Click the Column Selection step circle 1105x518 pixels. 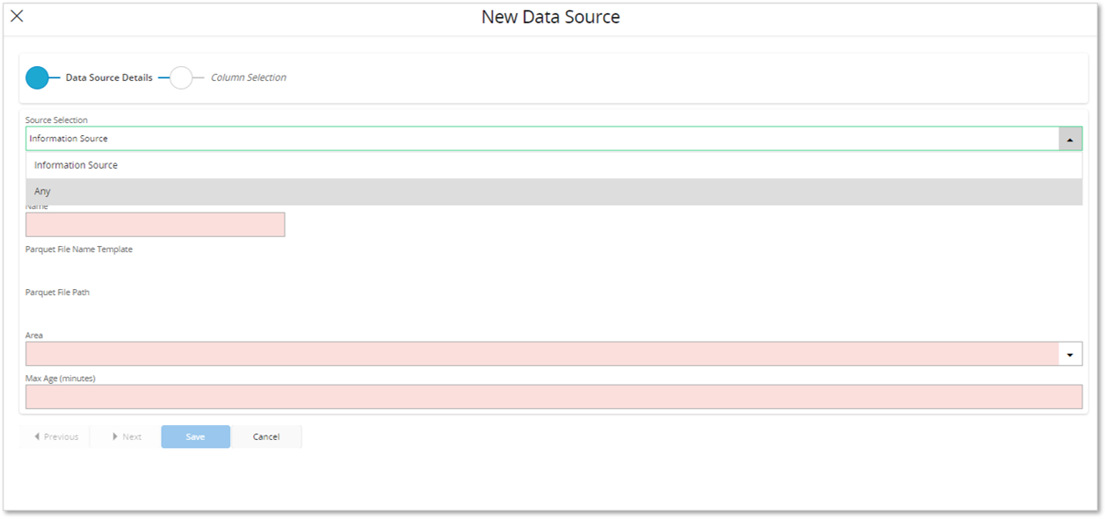[x=181, y=77]
